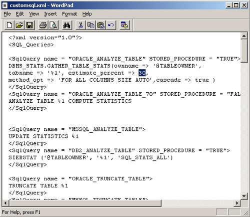Click the highlighted value 30
Screen dimensions: 250x217
tap(142, 73)
